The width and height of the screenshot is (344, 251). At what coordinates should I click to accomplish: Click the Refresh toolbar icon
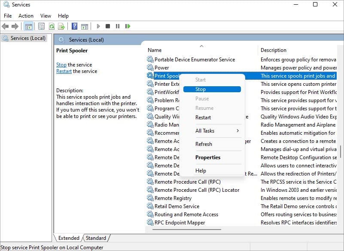point(52,26)
